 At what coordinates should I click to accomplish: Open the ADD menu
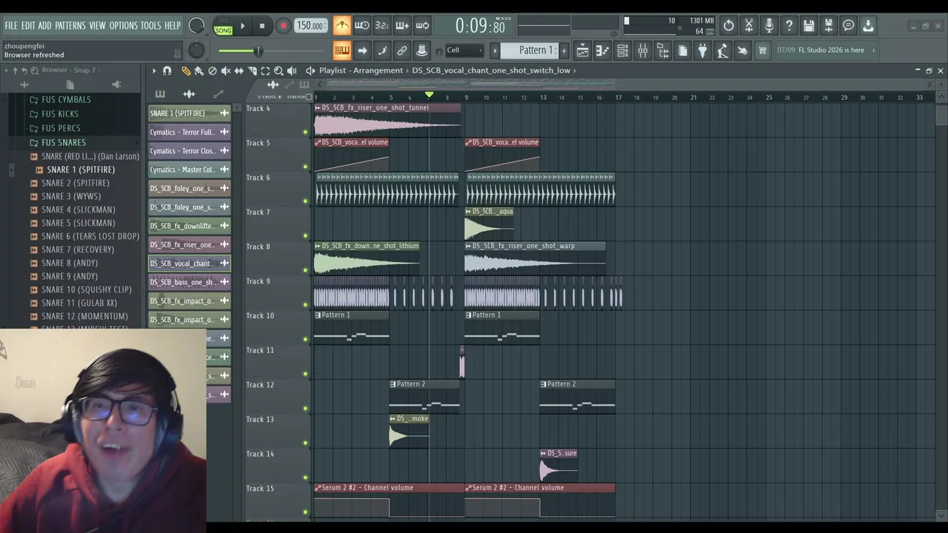(x=45, y=25)
